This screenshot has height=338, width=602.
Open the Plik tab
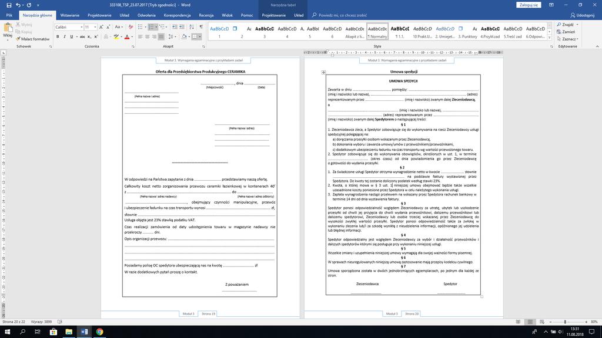(9, 15)
